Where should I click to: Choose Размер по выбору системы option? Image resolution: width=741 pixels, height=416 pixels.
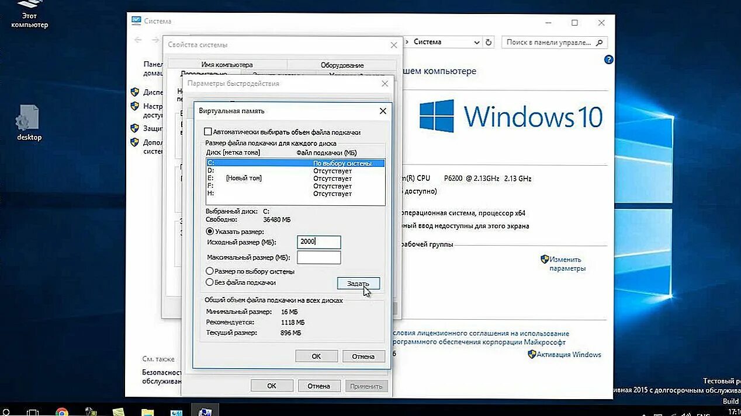pyautogui.click(x=209, y=271)
